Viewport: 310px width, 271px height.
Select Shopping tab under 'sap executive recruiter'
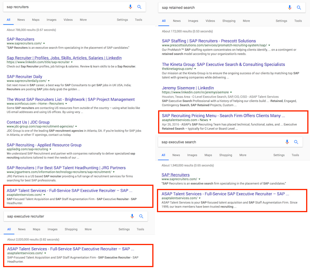(x=71, y=229)
